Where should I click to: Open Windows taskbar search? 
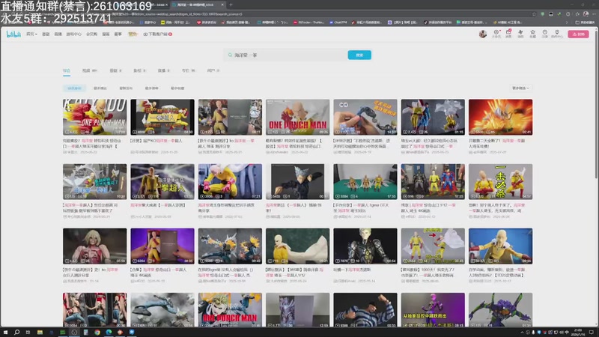coord(16,333)
